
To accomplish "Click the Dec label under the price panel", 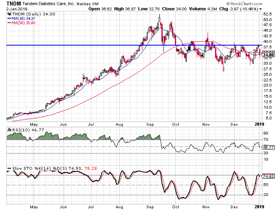I will click(234, 125).
